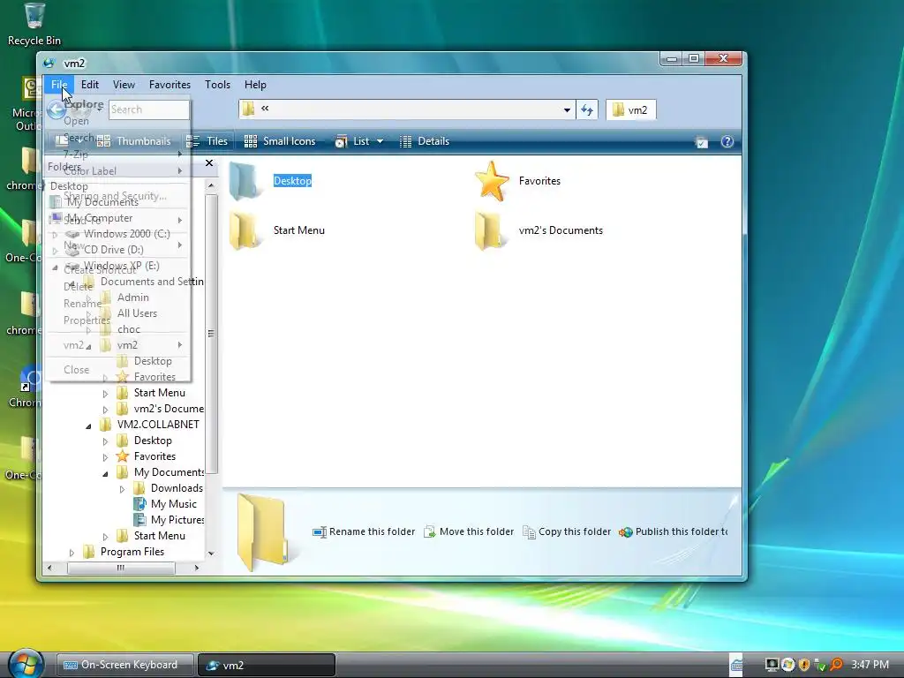Select the Favorites star icon in file view
The width and height of the screenshot is (904, 678).
click(491, 181)
